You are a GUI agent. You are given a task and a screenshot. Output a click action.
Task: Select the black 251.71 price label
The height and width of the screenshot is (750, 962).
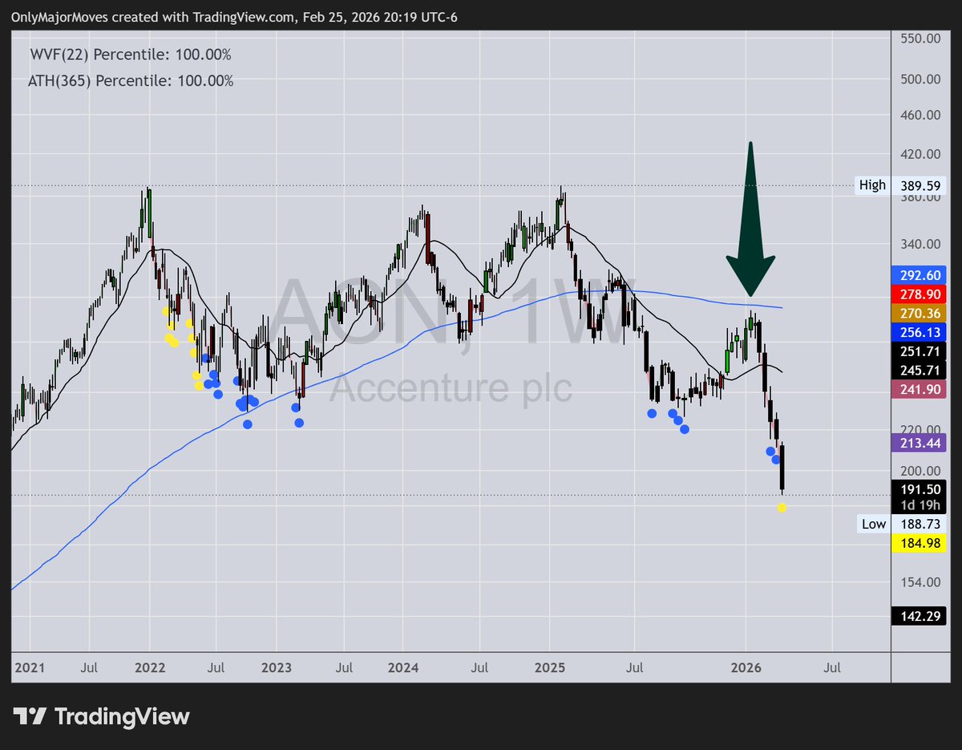coord(919,351)
